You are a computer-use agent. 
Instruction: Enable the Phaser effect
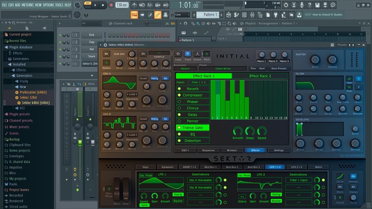(x=179, y=102)
